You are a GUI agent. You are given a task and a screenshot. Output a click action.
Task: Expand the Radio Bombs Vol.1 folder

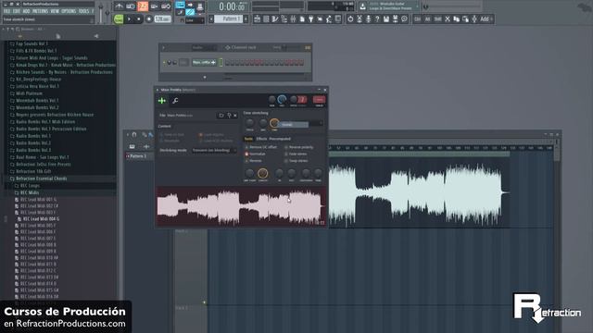click(33, 136)
